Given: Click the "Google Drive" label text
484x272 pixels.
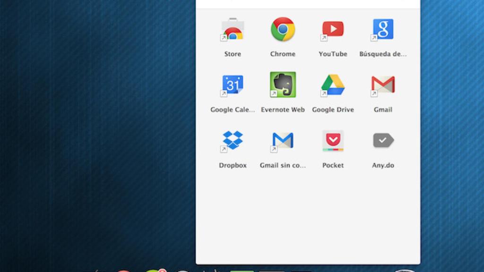Looking at the screenshot, I should click(x=333, y=109).
